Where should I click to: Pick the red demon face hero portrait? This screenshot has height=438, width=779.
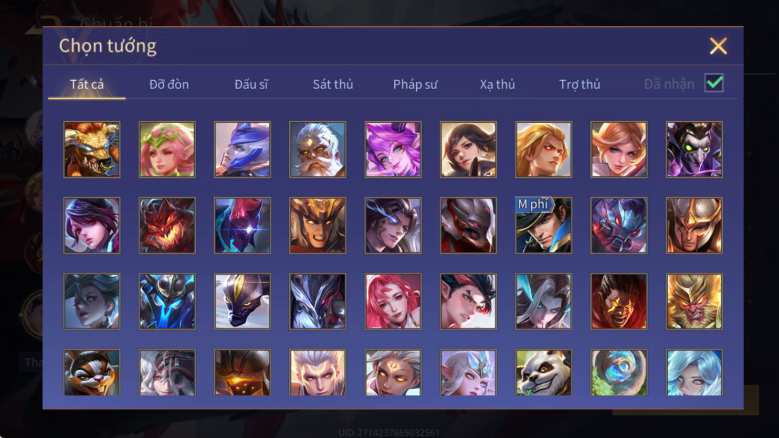click(x=167, y=226)
